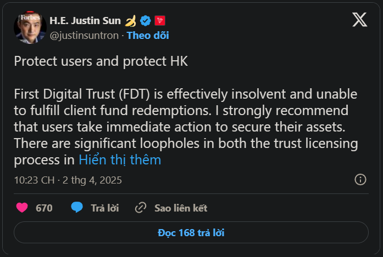Click the pink heart like icon
383x257 pixels.
(x=22, y=208)
